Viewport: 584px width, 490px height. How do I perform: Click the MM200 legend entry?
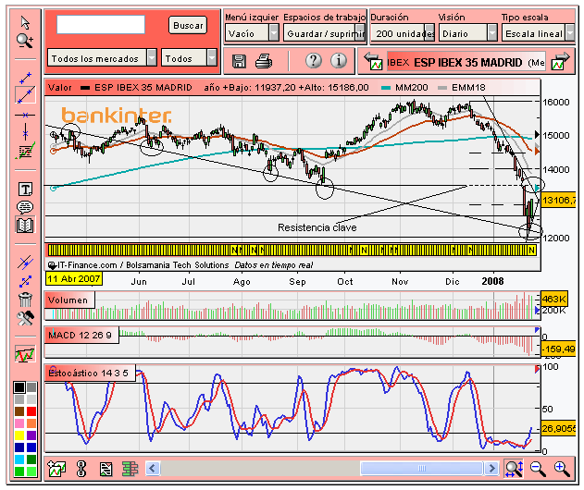click(404, 88)
